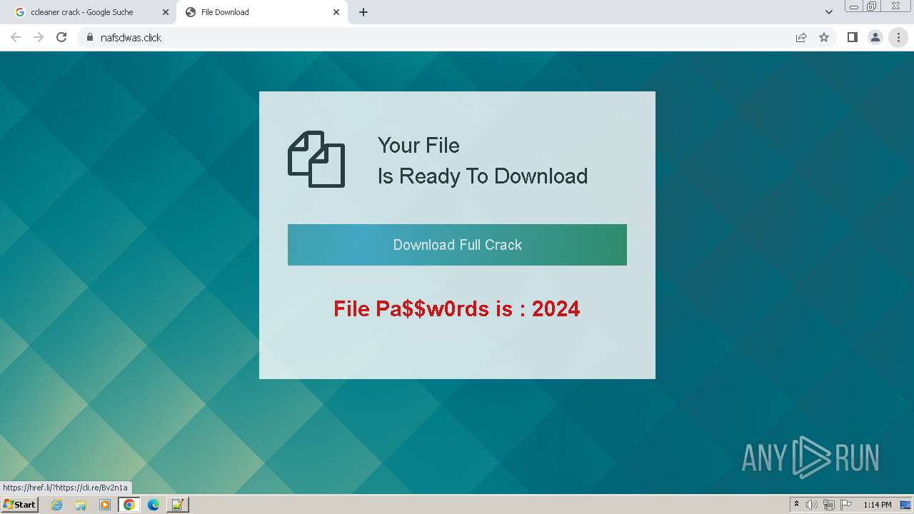Click the Your File Is Ready heading
The height and width of the screenshot is (514, 914).
click(483, 161)
